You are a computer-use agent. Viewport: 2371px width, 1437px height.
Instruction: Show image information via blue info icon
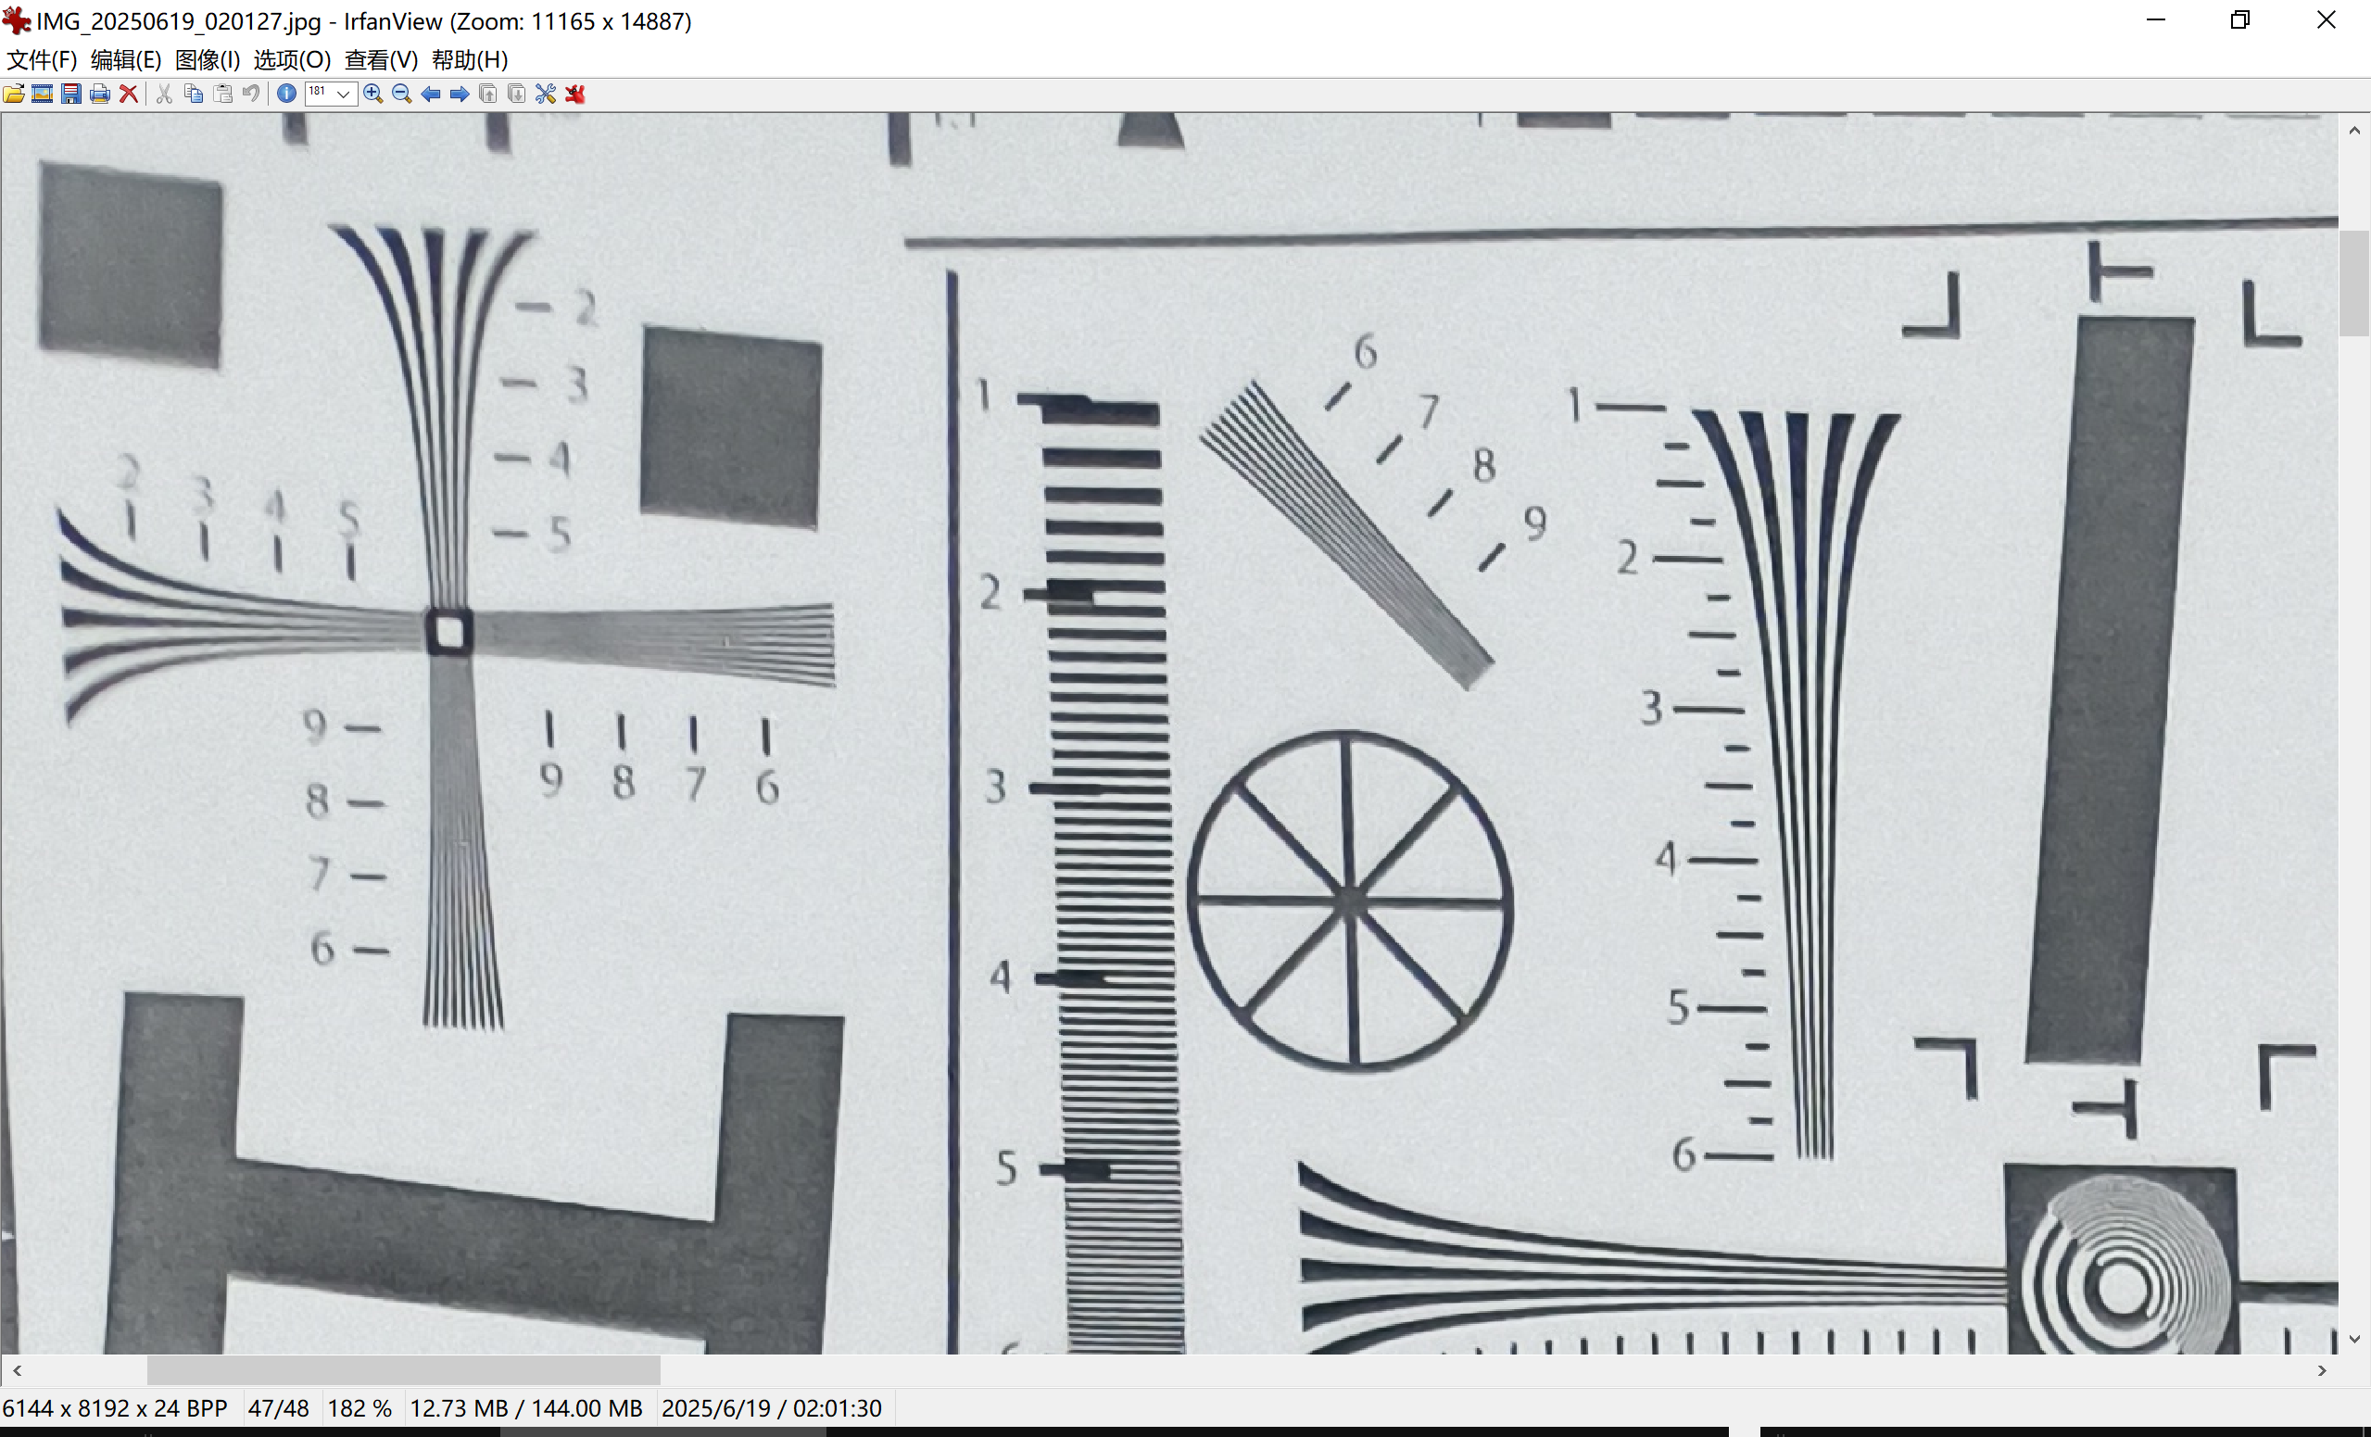coord(285,94)
